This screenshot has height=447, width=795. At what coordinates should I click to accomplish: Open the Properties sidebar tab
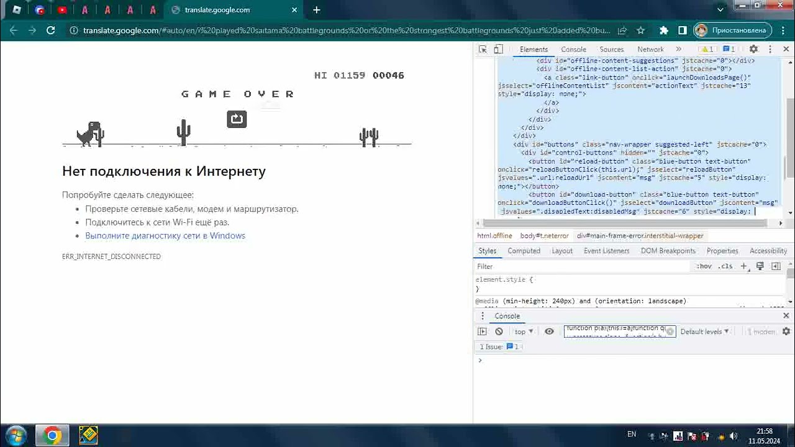[722, 251]
